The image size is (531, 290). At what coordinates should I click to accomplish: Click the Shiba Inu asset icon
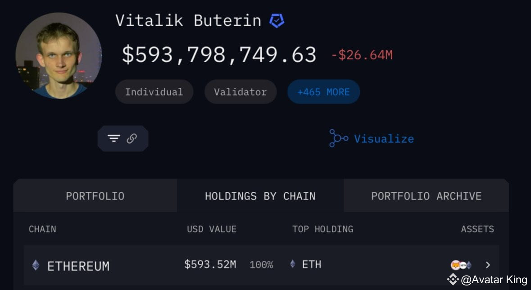[x=455, y=265]
